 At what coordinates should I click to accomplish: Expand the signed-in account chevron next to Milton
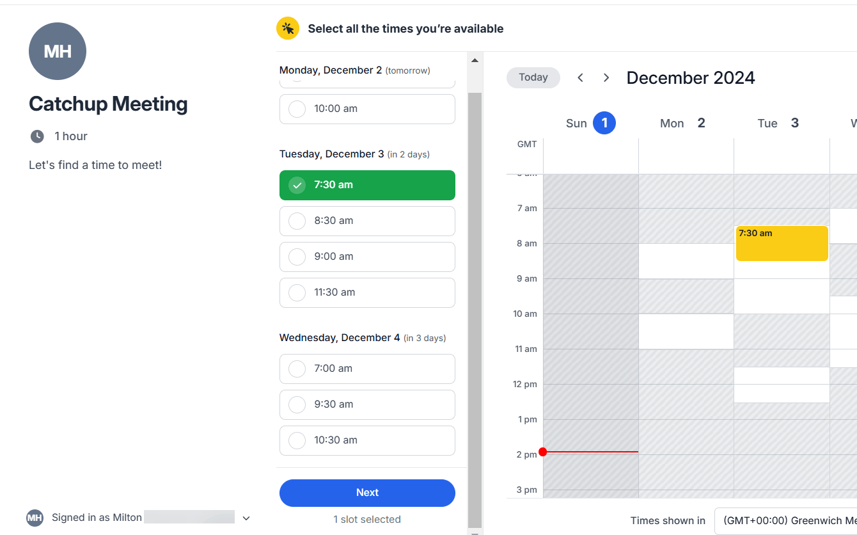pyautogui.click(x=247, y=517)
